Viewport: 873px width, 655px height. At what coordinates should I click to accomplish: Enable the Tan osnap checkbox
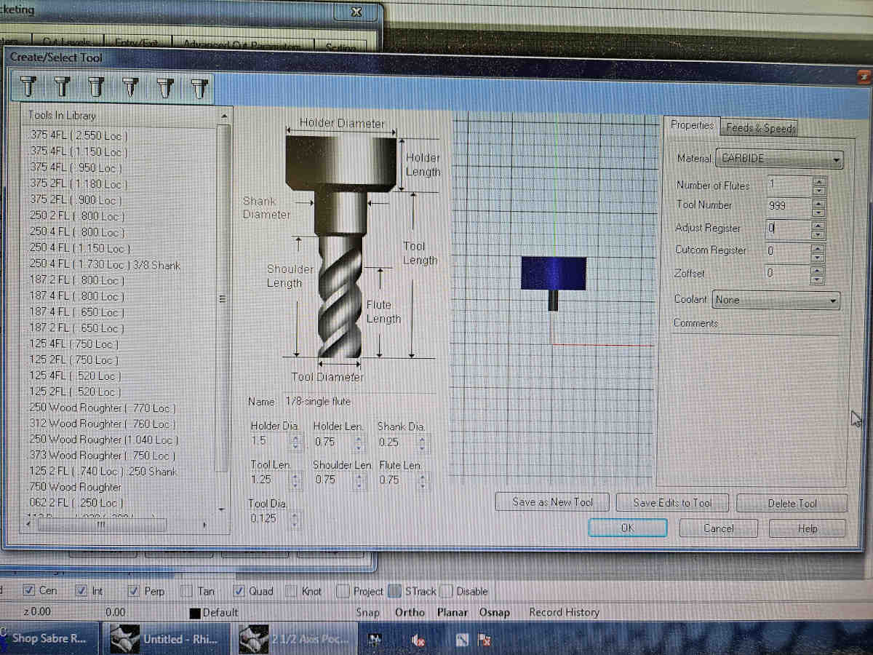tap(186, 591)
